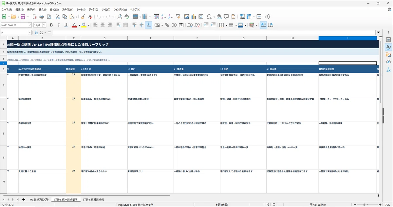Cut the selection with the scissors icon

tap(58, 17)
